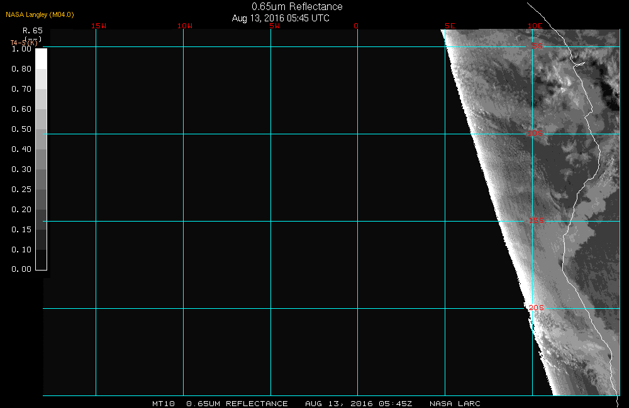Click the R.65 legend heading
The width and height of the screenshot is (629, 408).
[x=32, y=30]
